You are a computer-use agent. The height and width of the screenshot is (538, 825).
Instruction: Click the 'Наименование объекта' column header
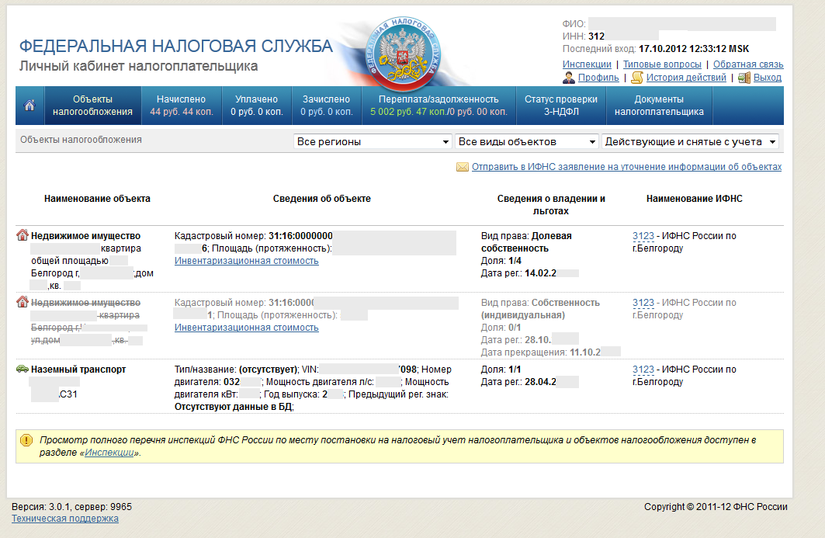[x=97, y=199]
